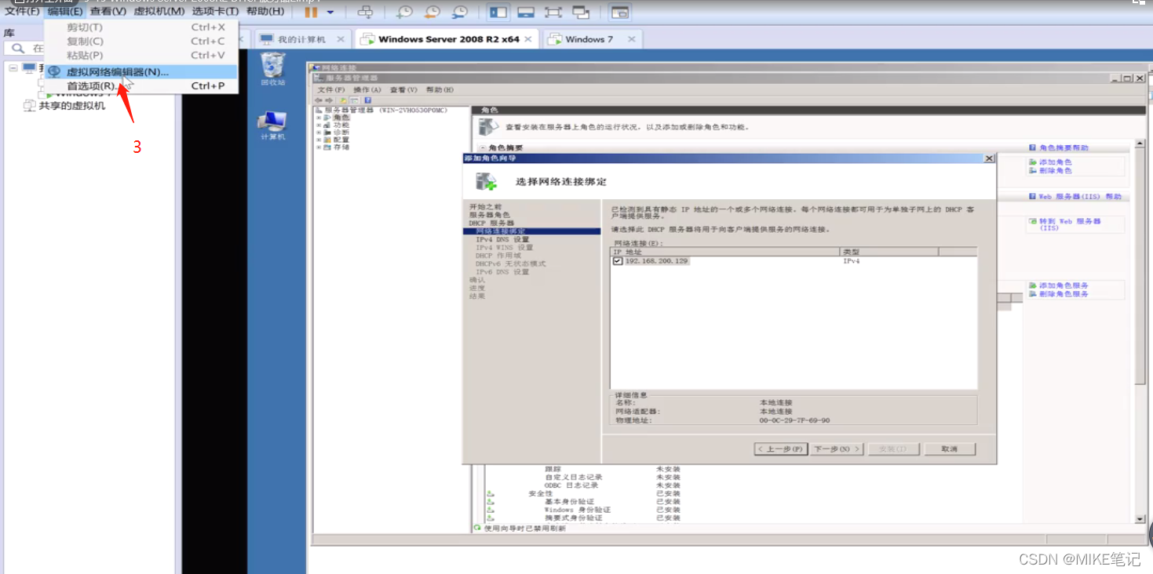Viewport: 1153px width, 574px height.
Task: Open the 查看(V) menu in VMware
Action: tap(108, 11)
